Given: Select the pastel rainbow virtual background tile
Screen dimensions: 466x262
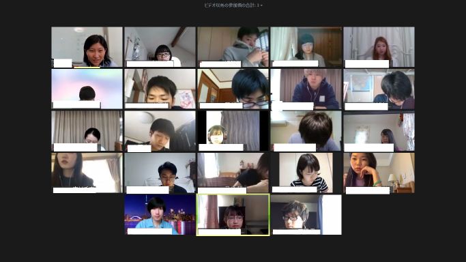Looking at the screenshot, I should click(87, 89).
